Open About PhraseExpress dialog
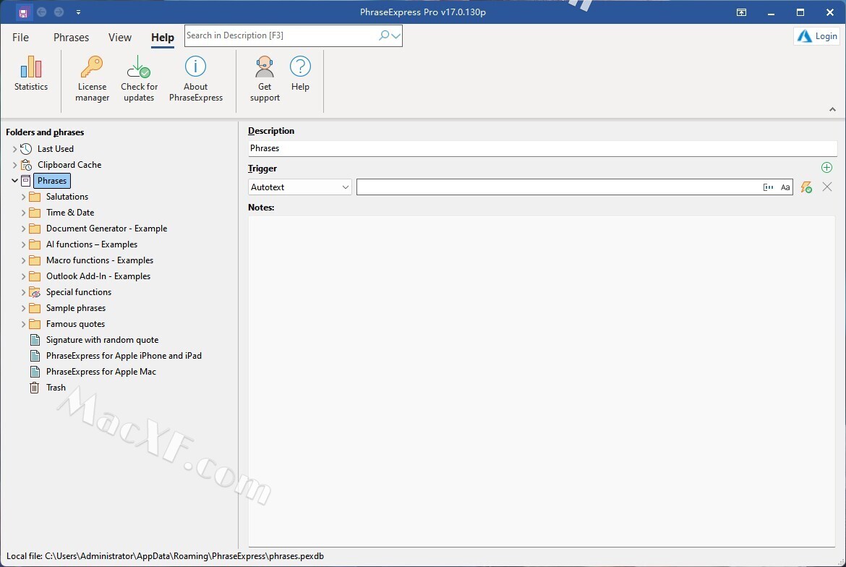Image resolution: width=846 pixels, height=567 pixels. (x=195, y=79)
